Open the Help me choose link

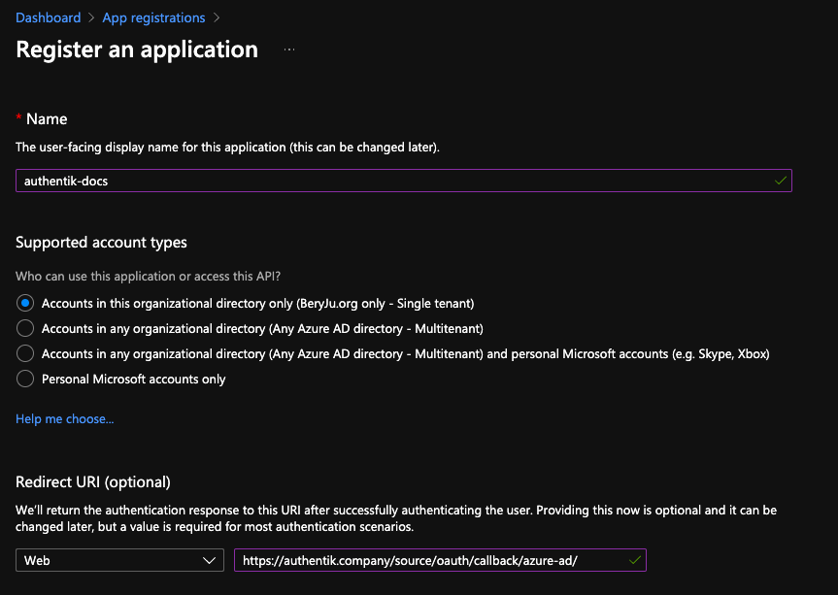tap(64, 419)
